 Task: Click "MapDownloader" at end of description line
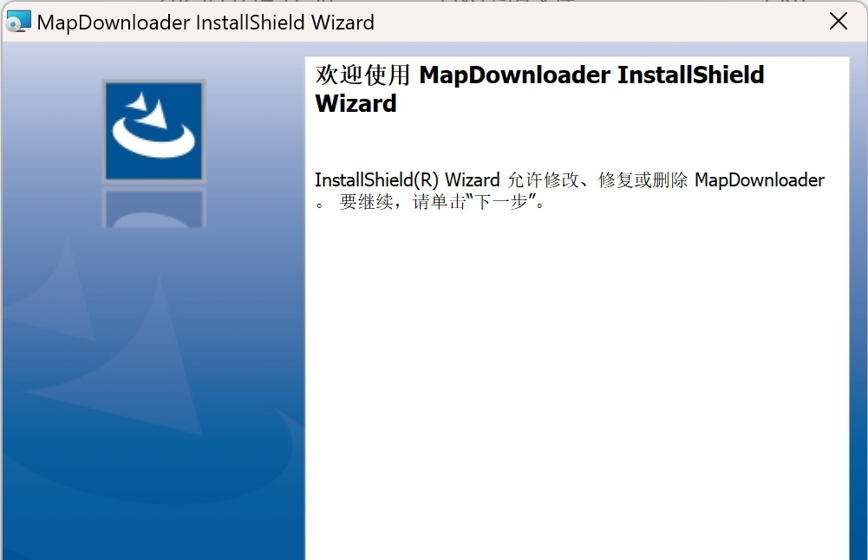point(760,179)
